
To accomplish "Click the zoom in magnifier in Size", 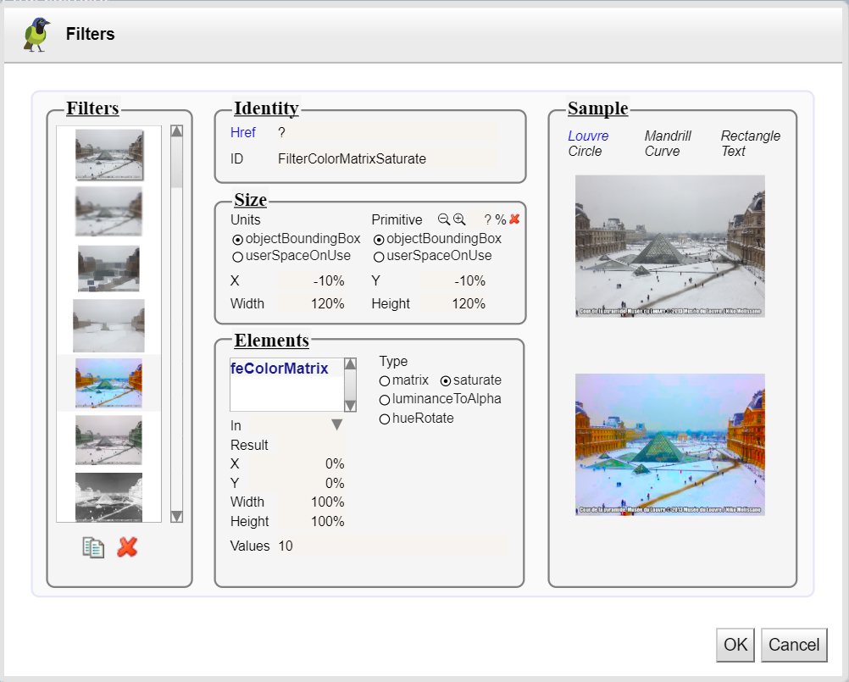I will point(459,219).
